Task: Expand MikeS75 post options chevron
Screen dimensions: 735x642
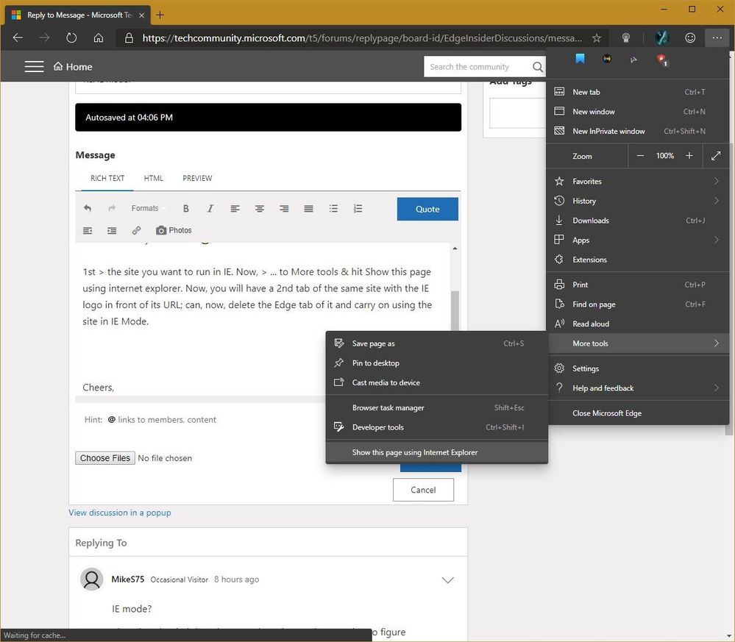Action: pos(447,579)
